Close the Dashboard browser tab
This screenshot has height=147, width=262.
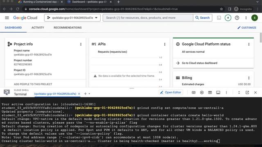(111, 2)
